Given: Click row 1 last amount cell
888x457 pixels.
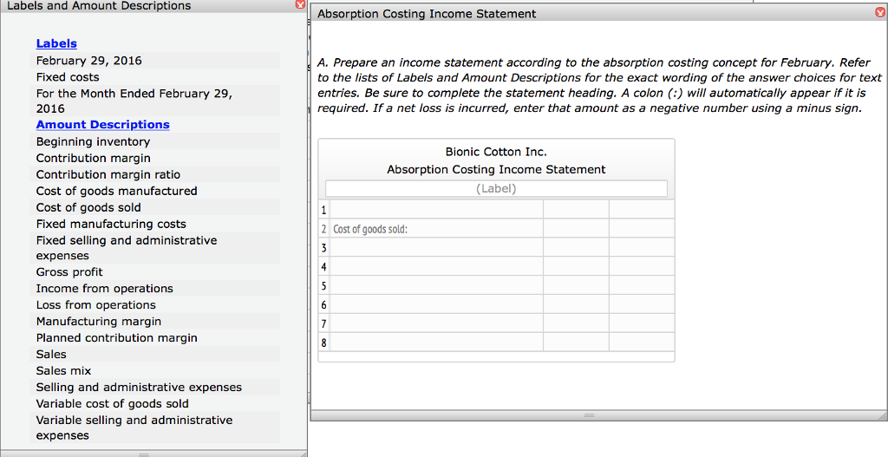Looking at the screenshot, I should [642, 210].
